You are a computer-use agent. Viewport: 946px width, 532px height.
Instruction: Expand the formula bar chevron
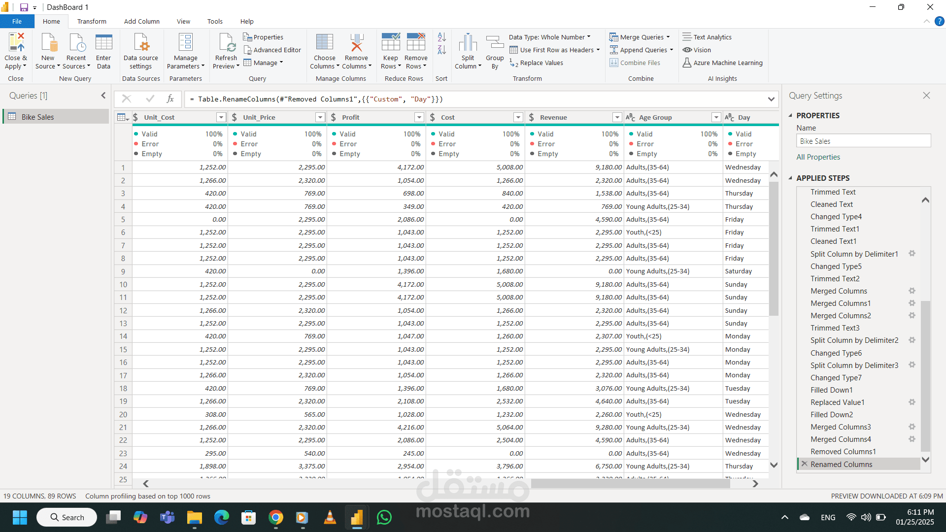[x=771, y=99]
